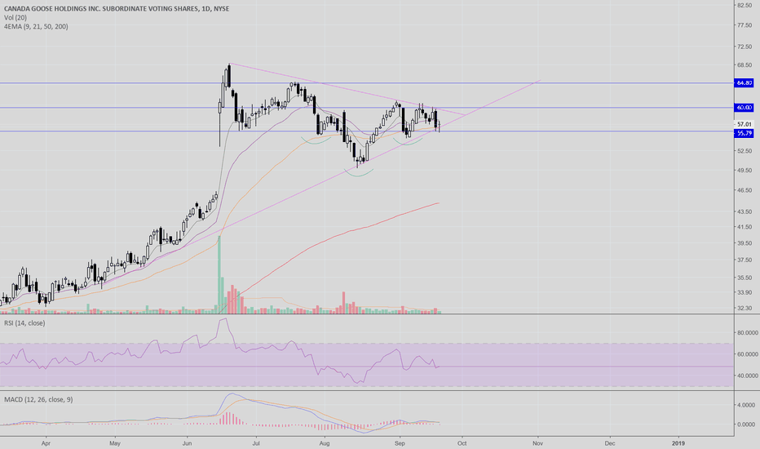Click the 64.80 price level label
The height and width of the screenshot is (449, 760).
[744, 83]
